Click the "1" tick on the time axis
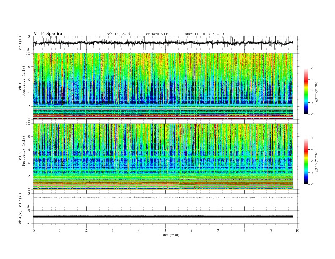Screen dimensions: 335x259 pyautogui.click(x=60, y=231)
